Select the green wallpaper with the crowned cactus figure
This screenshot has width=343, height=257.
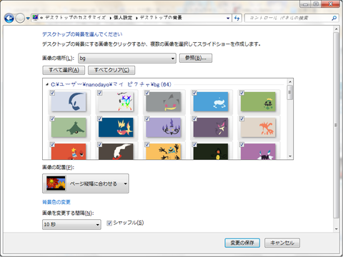258,102
